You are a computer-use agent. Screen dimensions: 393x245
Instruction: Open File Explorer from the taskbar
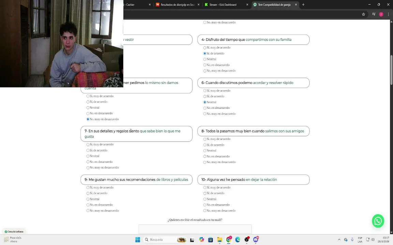click(220, 240)
